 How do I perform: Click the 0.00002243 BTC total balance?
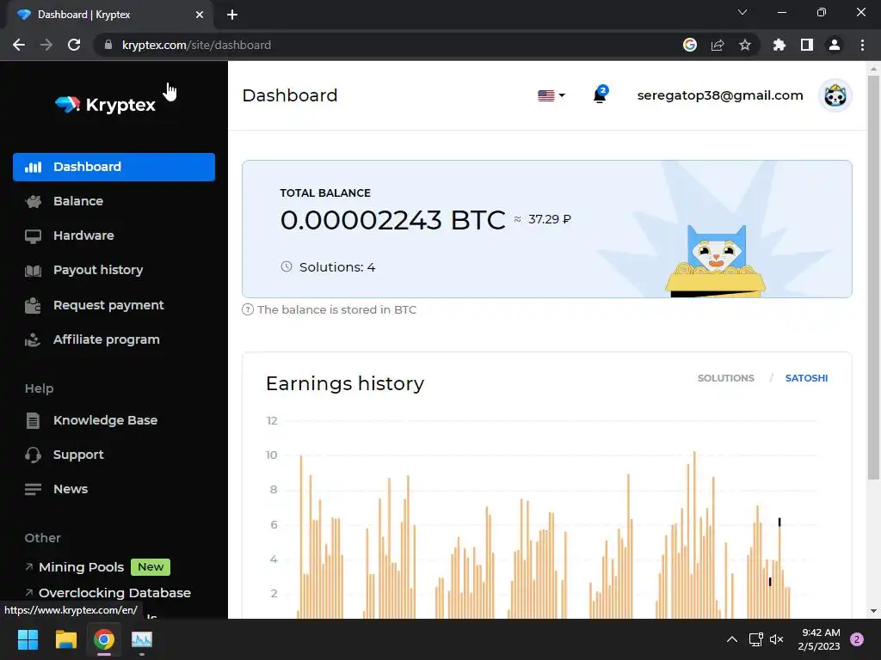pos(392,220)
